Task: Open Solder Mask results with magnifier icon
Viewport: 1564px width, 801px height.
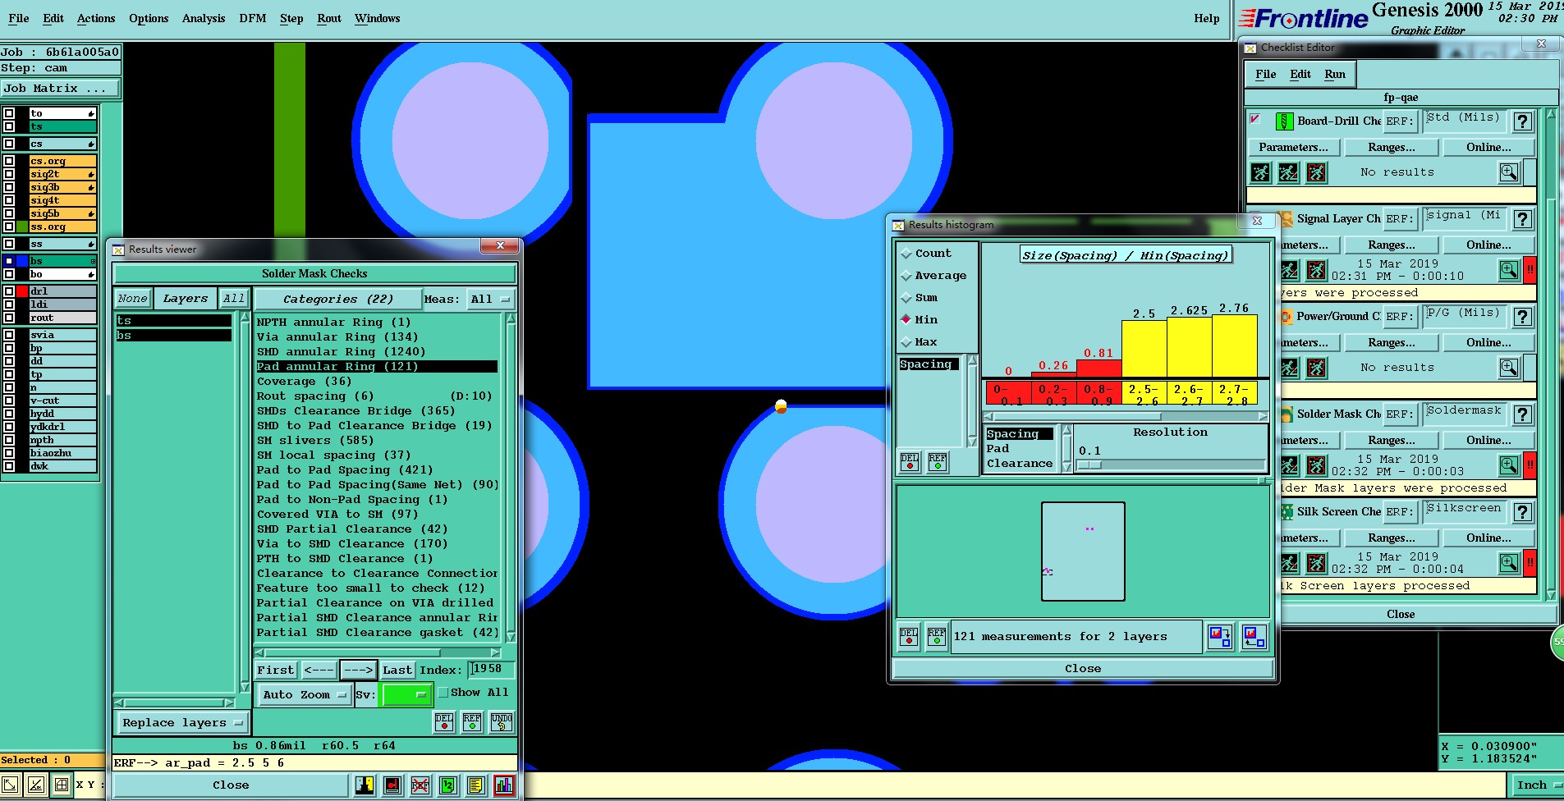Action: (1509, 465)
